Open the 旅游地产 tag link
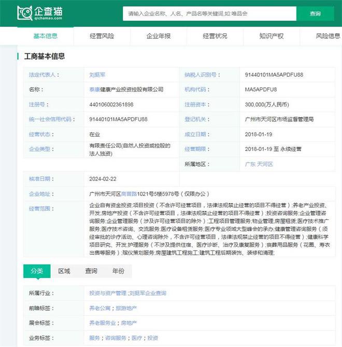The height and width of the screenshot is (347, 342). 126,308
